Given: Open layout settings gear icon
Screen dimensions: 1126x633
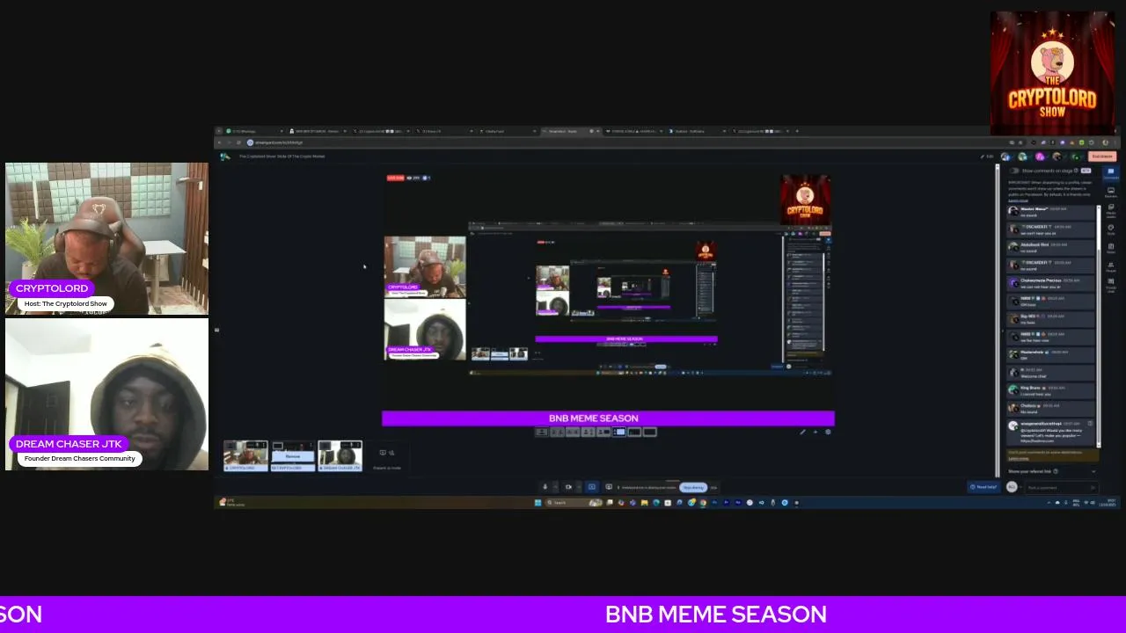Looking at the screenshot, I should click(x=828, y=432).
